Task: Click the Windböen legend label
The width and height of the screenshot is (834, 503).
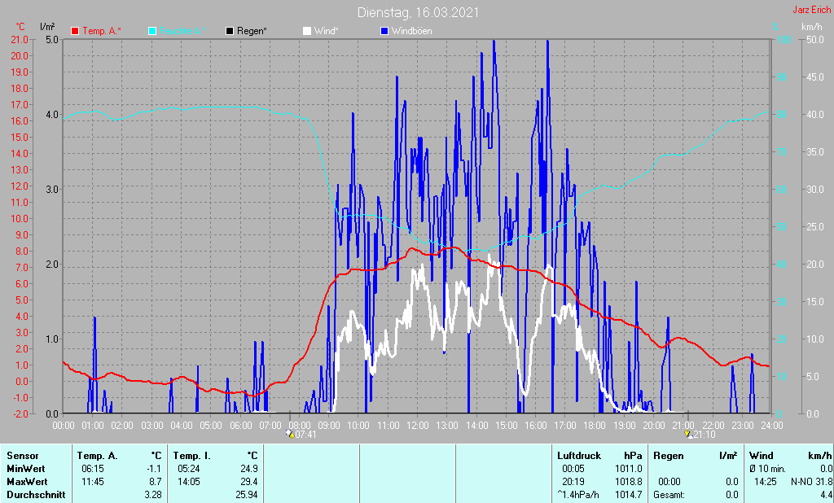Action: (x=411, y=31)
